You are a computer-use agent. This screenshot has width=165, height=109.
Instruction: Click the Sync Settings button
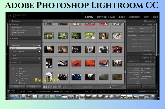[148, 87]
